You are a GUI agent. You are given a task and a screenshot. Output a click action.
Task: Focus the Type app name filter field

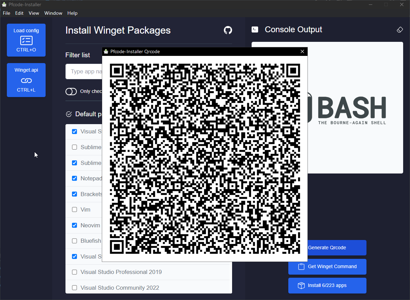tap(84, 71)
